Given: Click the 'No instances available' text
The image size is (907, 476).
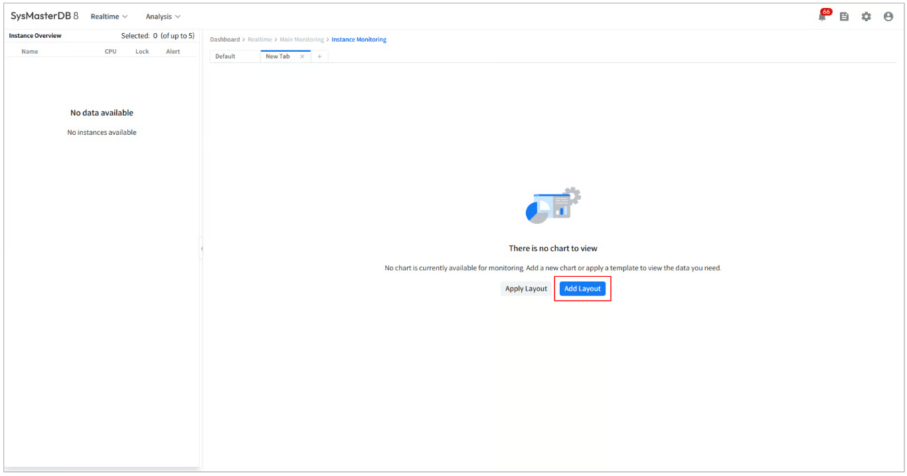Looking at the screenshot, I should [x=102, y=133].
